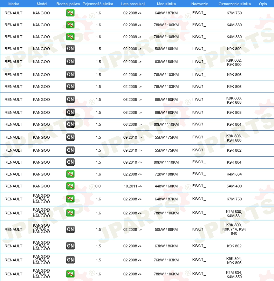Click the Moc silnika column header

(x=166, y=4)
